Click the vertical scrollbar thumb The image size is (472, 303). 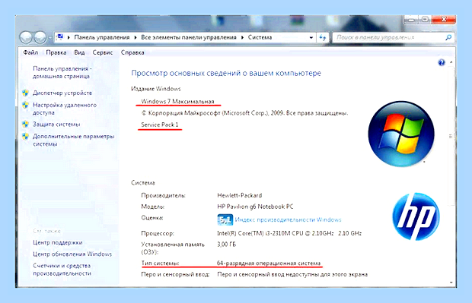pos(451,136)
